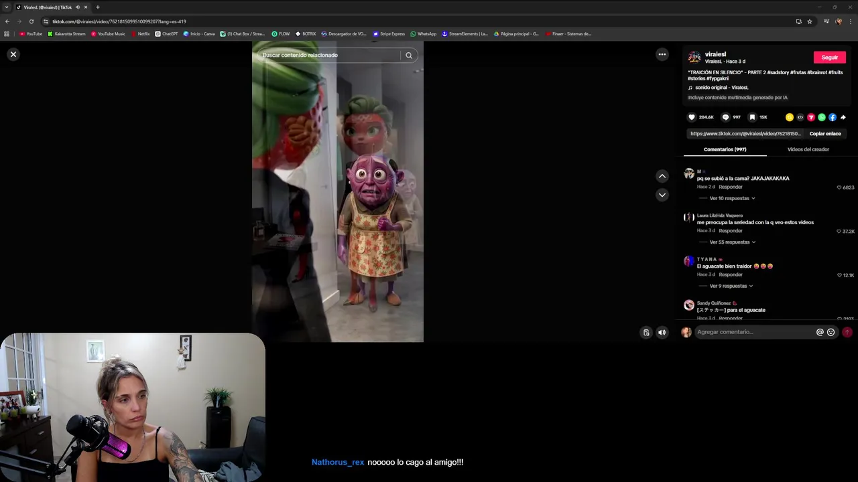Click into 'Agregar comentario' field
Image resolution: width=858 pixels, height=482 pixels.
pyautogui.click(x=754, y=332)
